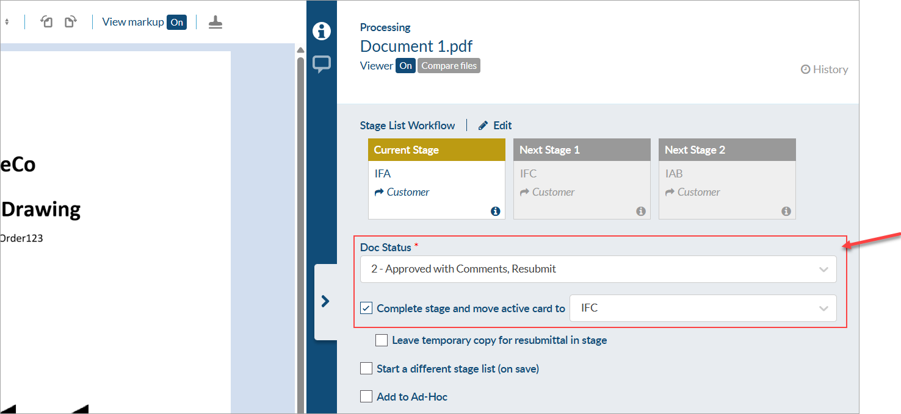This screenshot has width=901, height=414.
Task: Rotate page clockwise icon
Action: pos(71,22)
